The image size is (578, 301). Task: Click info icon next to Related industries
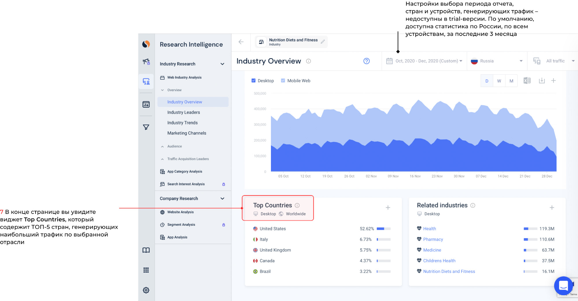tap(473, 205)
